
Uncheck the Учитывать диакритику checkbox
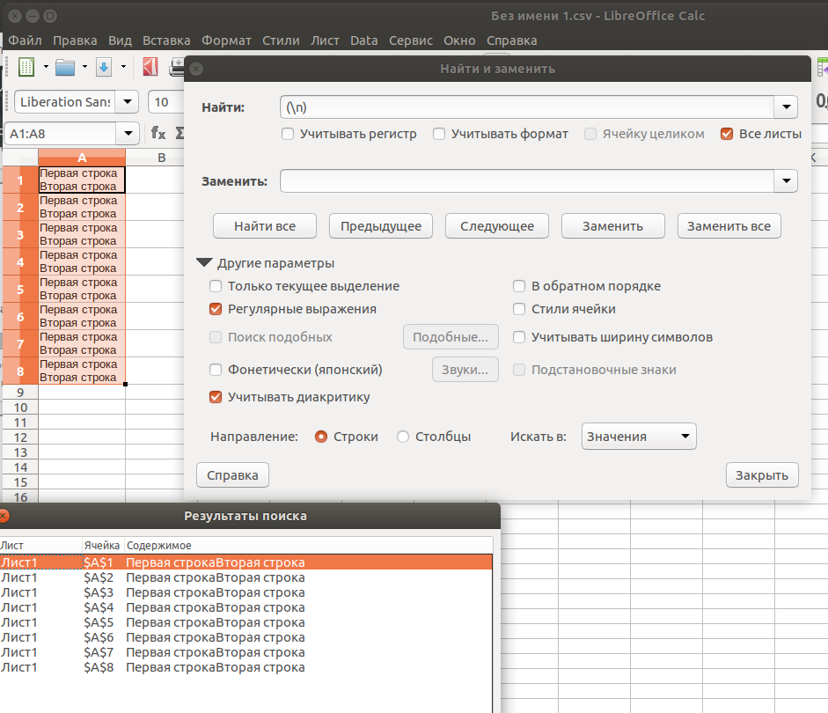(216, 397)
